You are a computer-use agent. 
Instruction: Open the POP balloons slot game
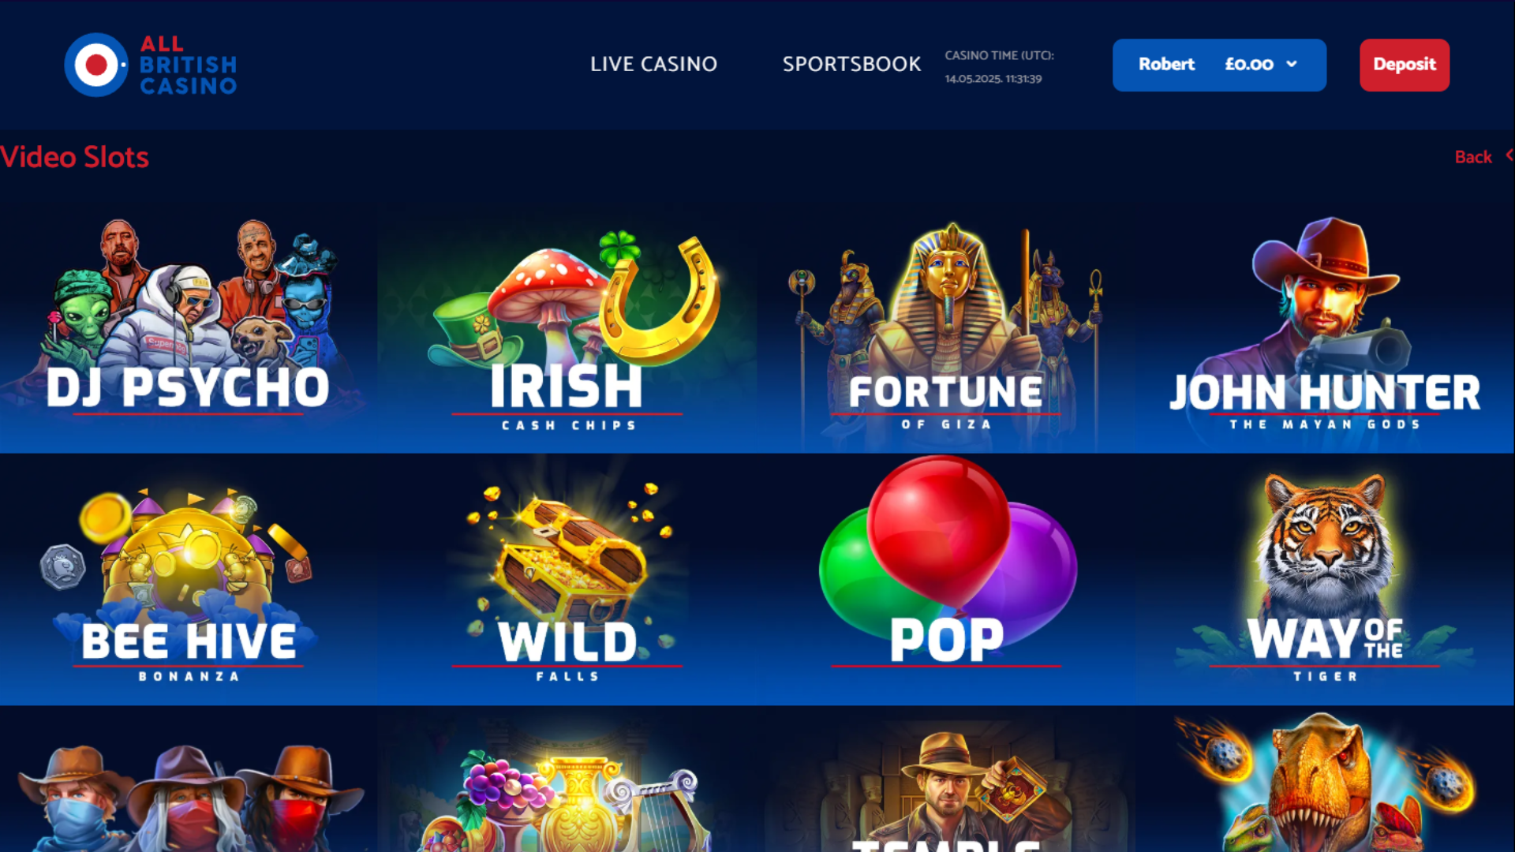946,580
